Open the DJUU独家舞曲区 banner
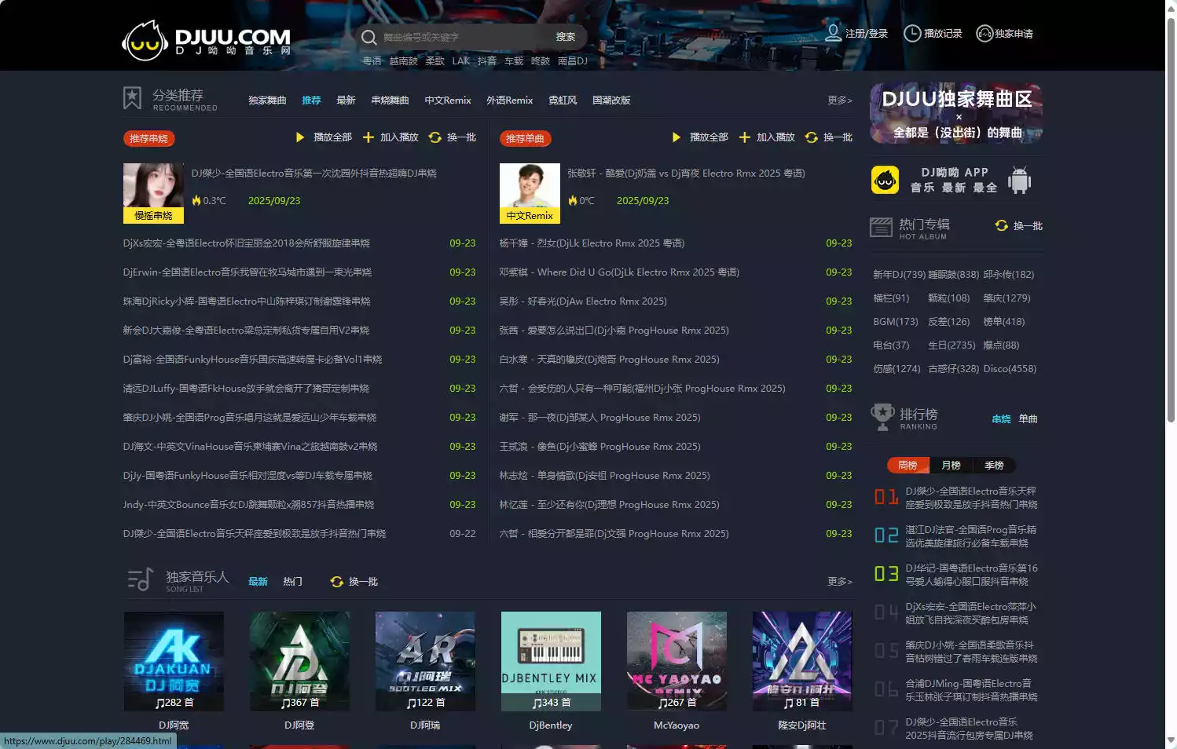Screen dimensions: 1177x749 (956, 114)
